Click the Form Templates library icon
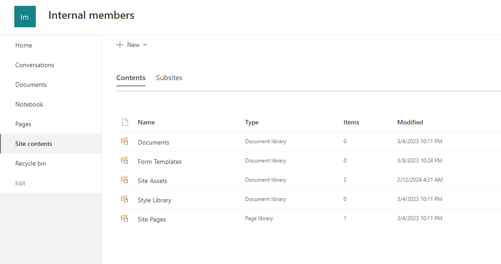The image size is (501, 264). (125, 161)
